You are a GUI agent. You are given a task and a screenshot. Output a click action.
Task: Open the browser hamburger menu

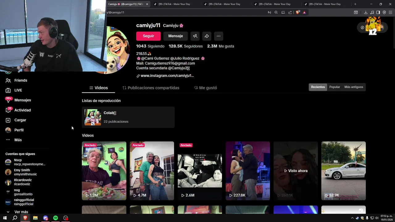click(x=390, y=12)
